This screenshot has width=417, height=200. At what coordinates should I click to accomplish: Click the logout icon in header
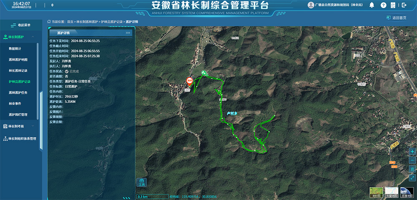tap(404, 5)
